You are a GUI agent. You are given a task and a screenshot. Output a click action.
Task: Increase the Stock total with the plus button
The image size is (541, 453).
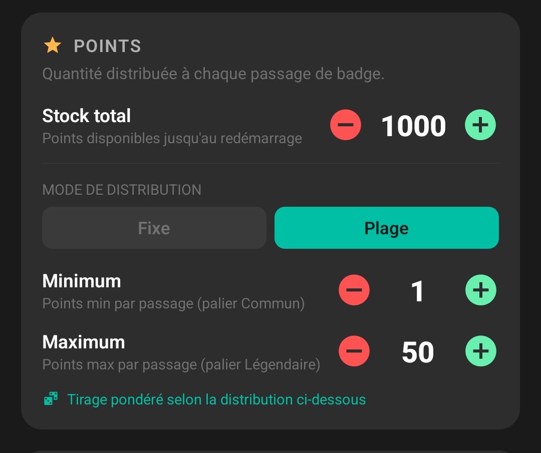coord(479,125)
